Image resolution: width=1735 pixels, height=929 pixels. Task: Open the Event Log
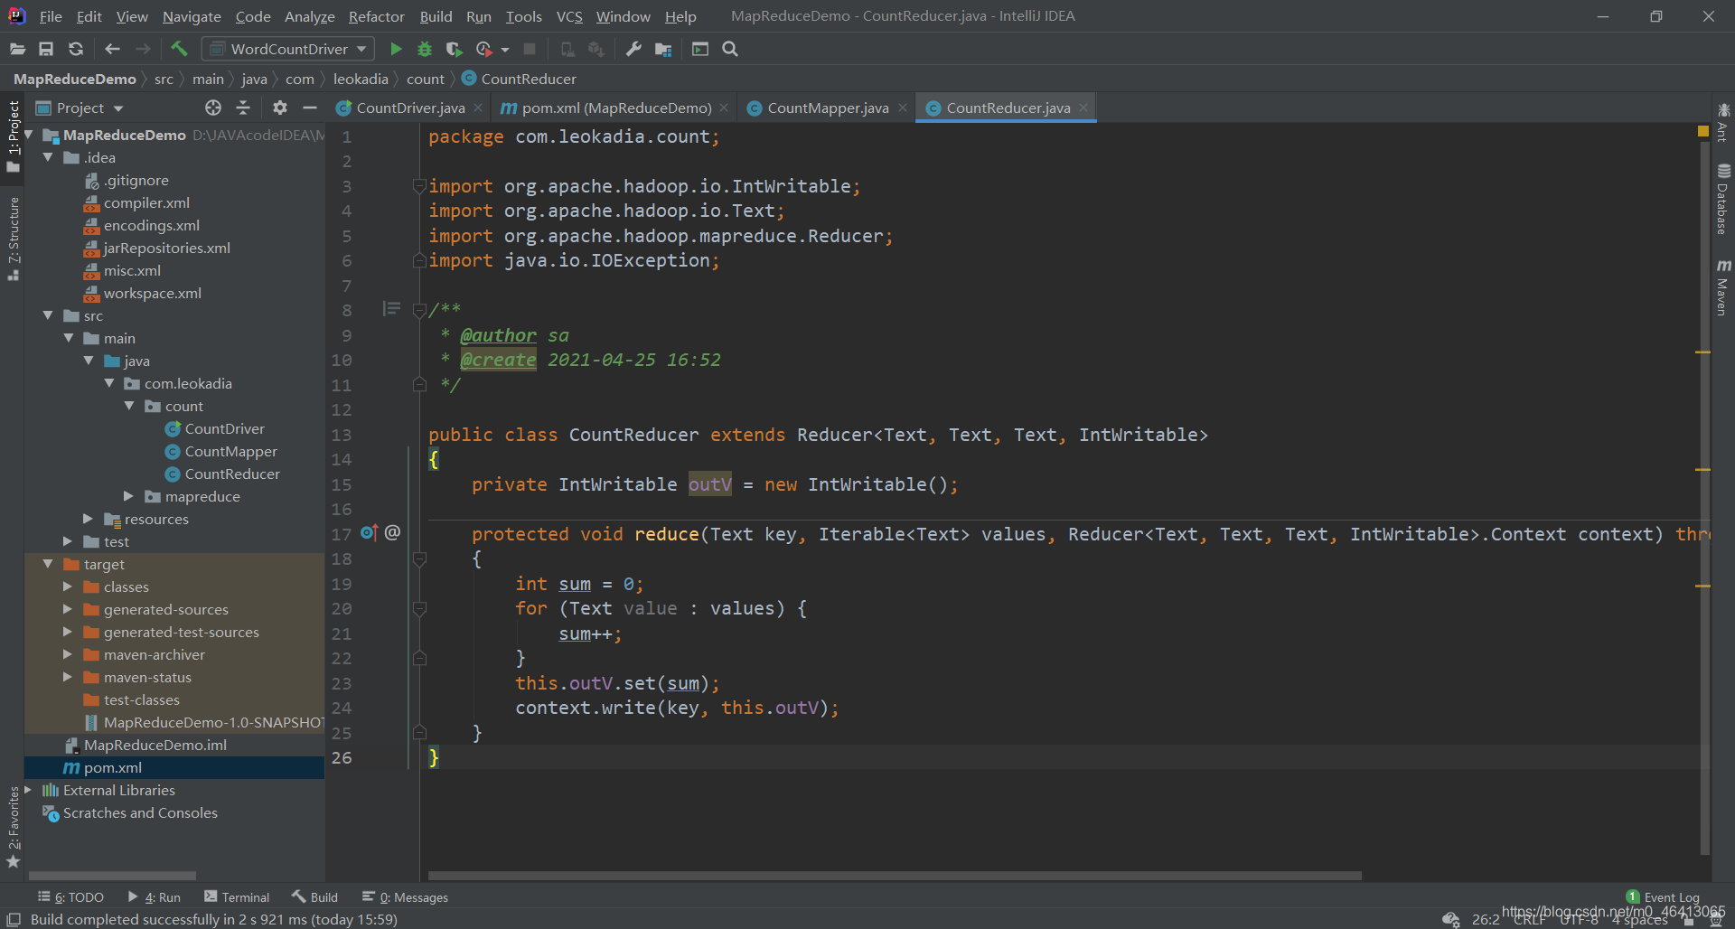click(x=1663, y=897)
